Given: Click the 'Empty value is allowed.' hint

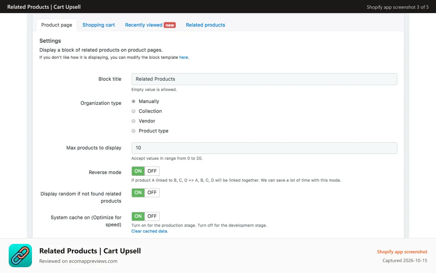Looking at the screenshot, I should coord(154,90).
